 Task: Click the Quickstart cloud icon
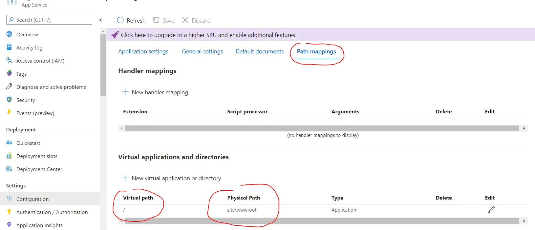(x=9, y=143)
